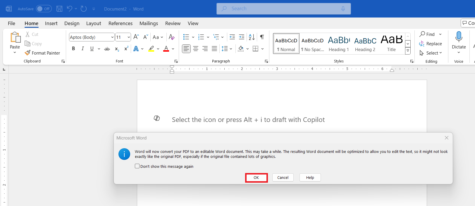Viewport: 475px width, 206px height.
Task: Toggle Bold formatting
Action: [x=73, y=49]
